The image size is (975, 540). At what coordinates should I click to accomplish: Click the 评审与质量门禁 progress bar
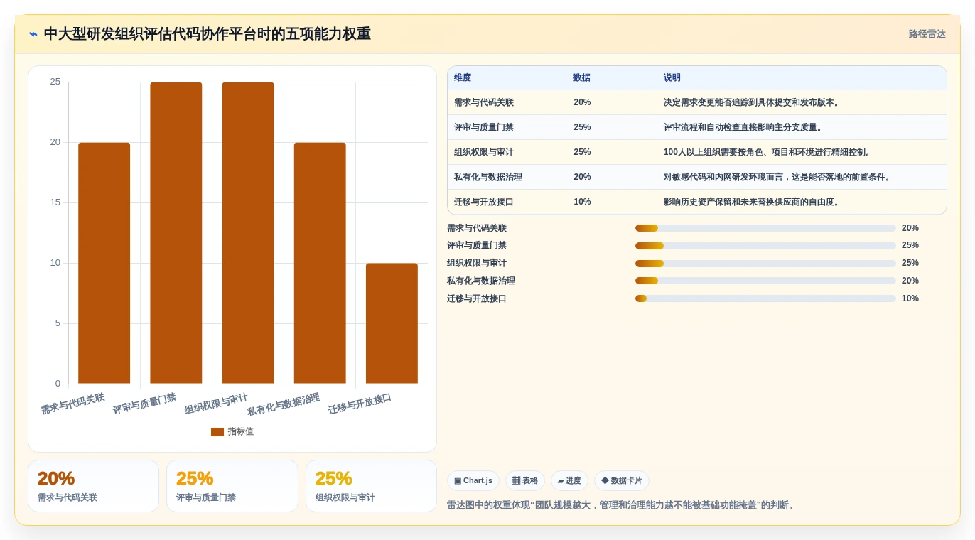click(x=765, y=246)
